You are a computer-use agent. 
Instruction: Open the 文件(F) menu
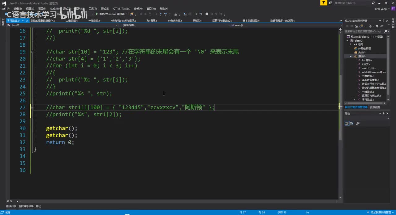coord(6,9)
